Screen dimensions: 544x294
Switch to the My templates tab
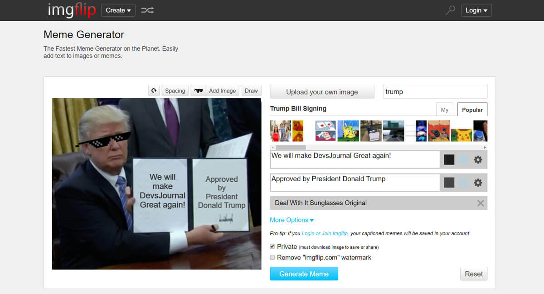445,110
